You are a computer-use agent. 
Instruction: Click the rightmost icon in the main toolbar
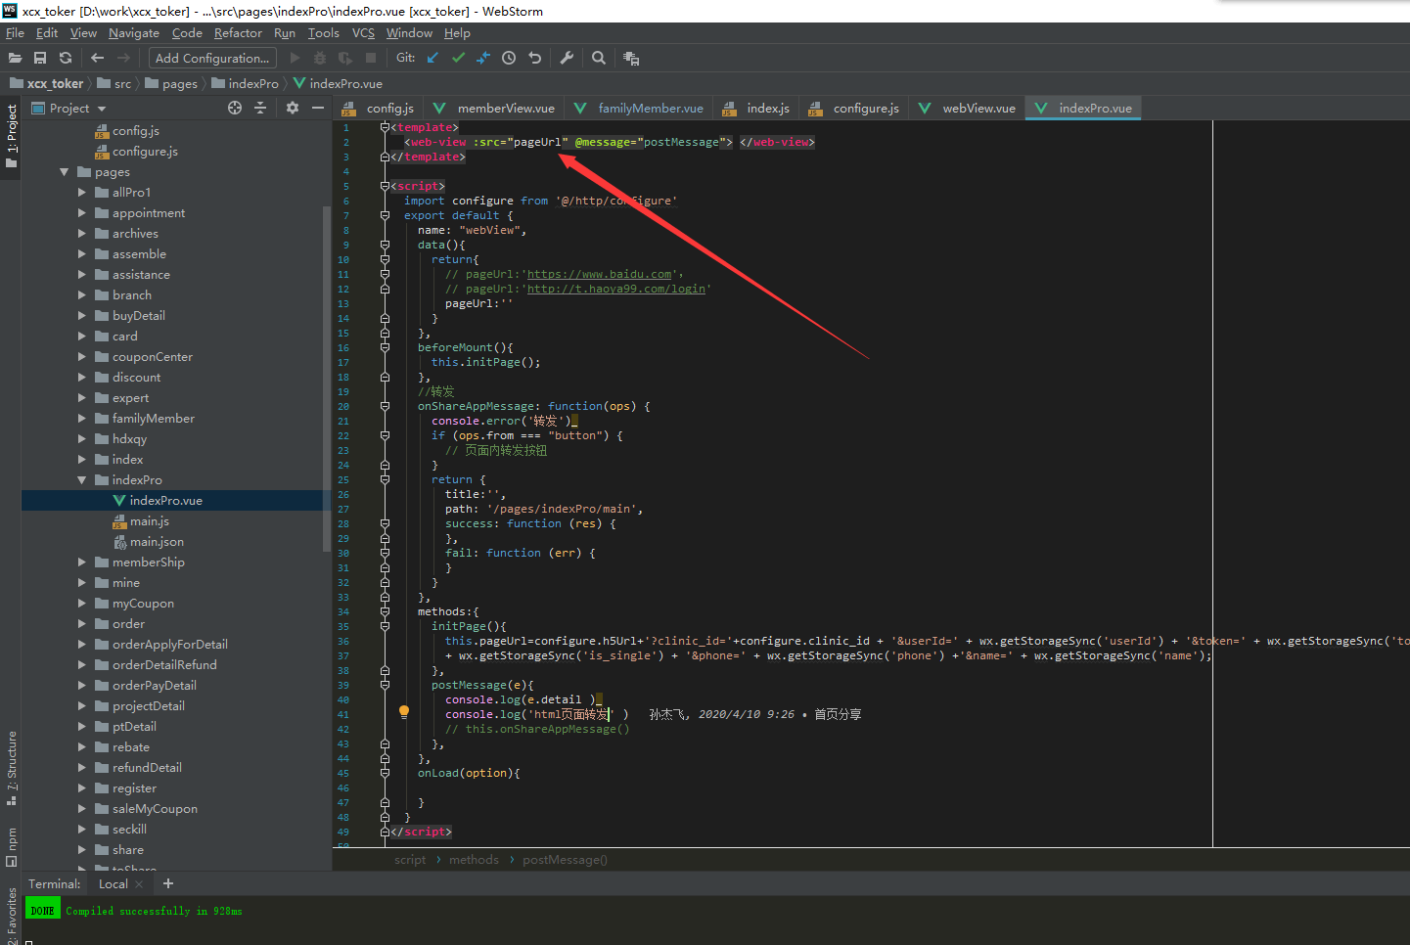pyautogui.click(x=631, y=58)
